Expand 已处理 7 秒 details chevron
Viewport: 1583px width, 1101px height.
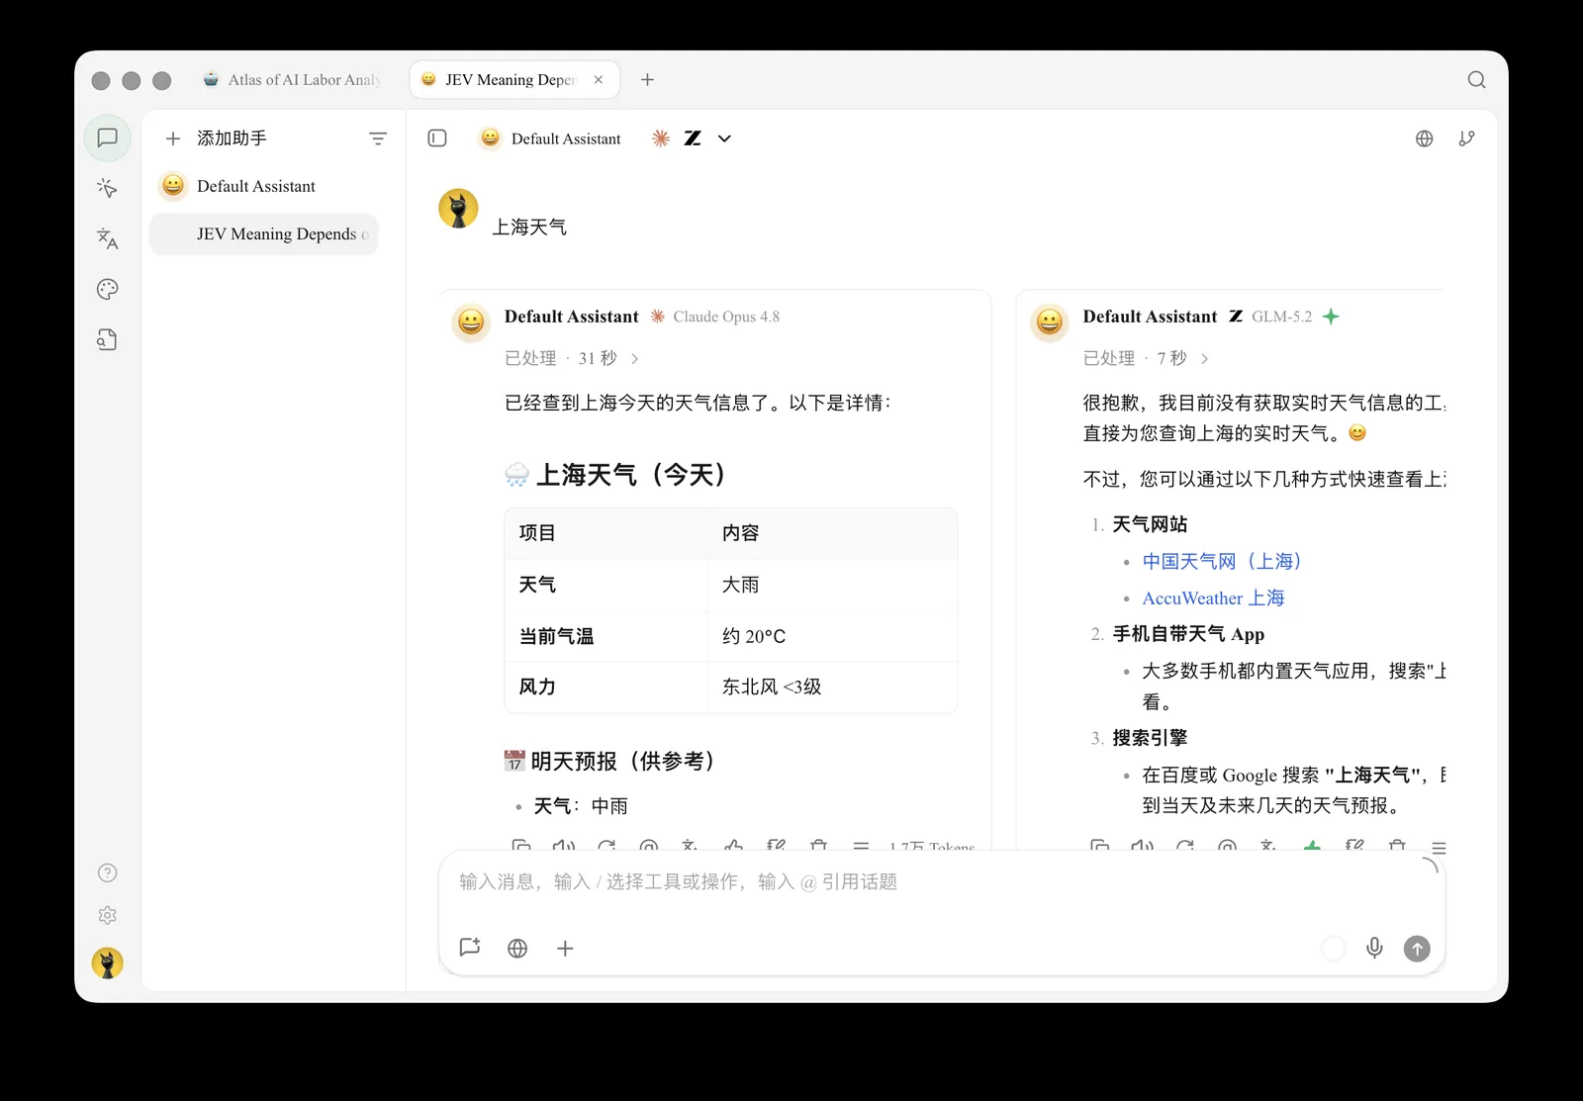click(1204, 359)
